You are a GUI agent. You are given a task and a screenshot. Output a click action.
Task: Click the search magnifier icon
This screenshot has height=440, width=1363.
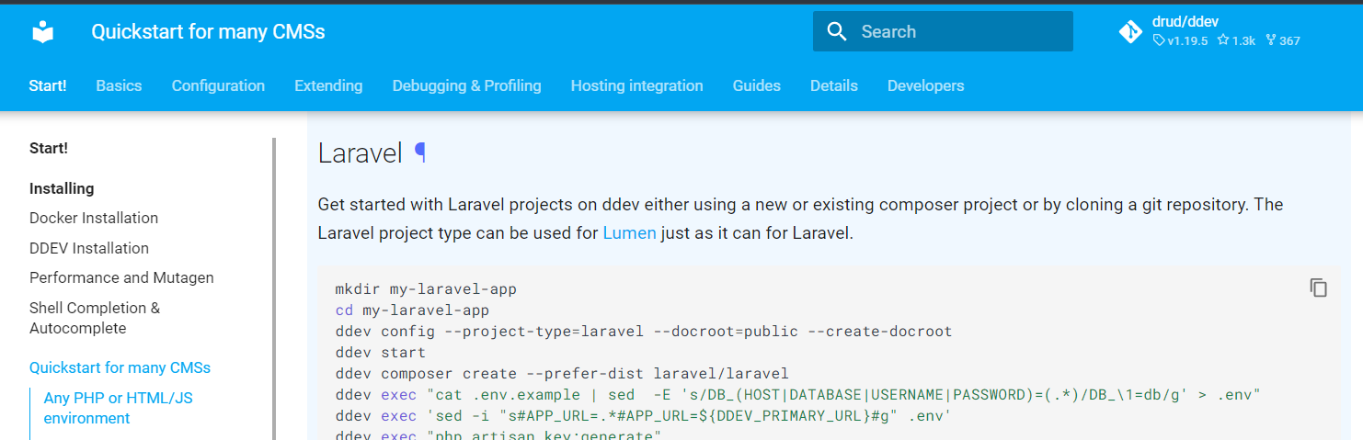pos(836,31)
